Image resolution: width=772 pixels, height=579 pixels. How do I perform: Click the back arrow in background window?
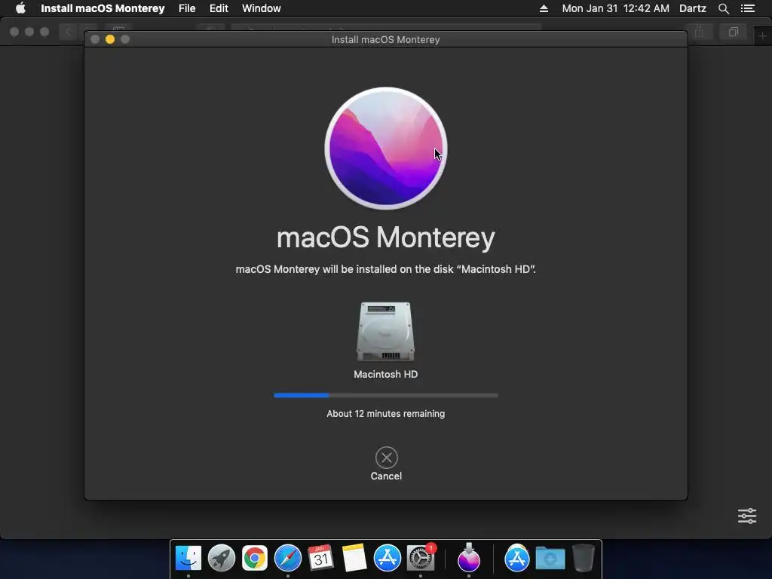pyautogui.click(x=68, y=32)
